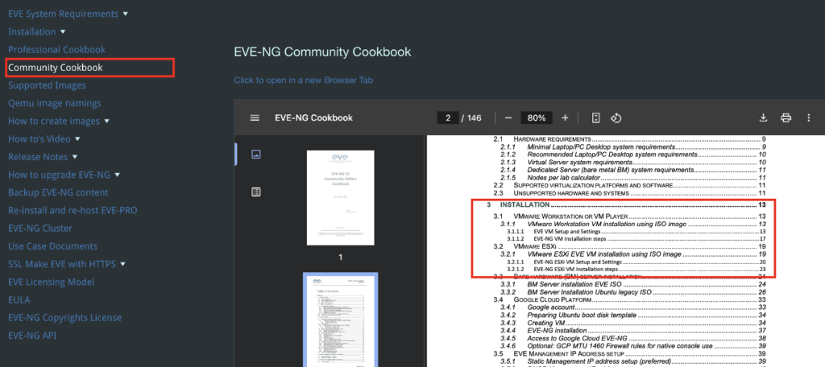Select Community Cookbook in sidebar
825x367 pixels.
56,68
